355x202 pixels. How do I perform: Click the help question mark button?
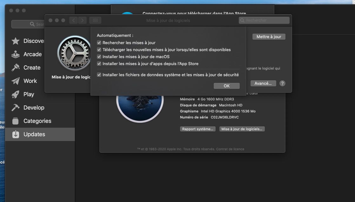[282, 83]
